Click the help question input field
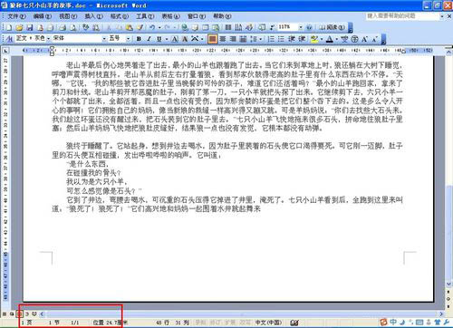The image size is (453, 328). tap(402, 15)
